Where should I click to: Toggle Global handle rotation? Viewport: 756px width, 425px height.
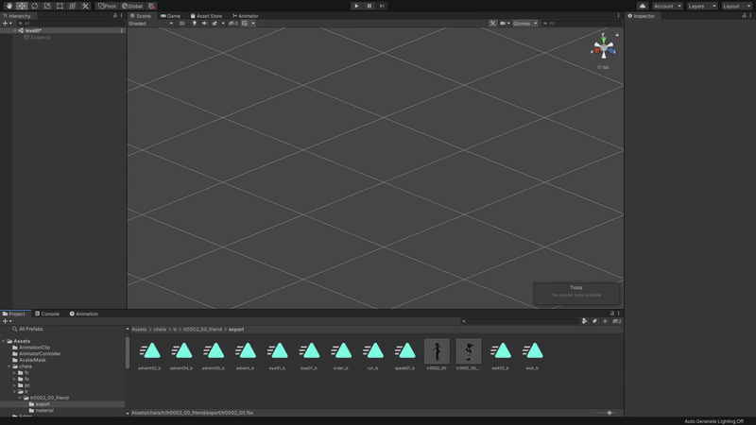pos(132,6)
